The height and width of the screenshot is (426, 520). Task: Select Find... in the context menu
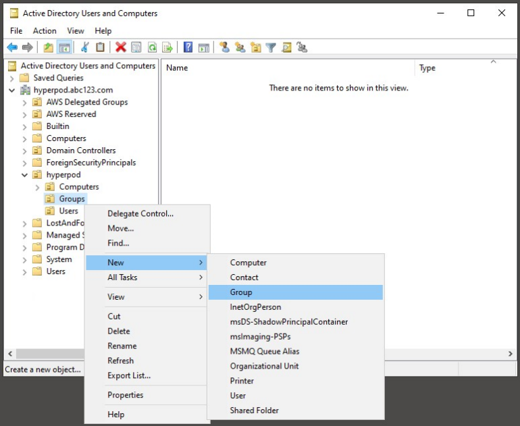coord(146,243)
